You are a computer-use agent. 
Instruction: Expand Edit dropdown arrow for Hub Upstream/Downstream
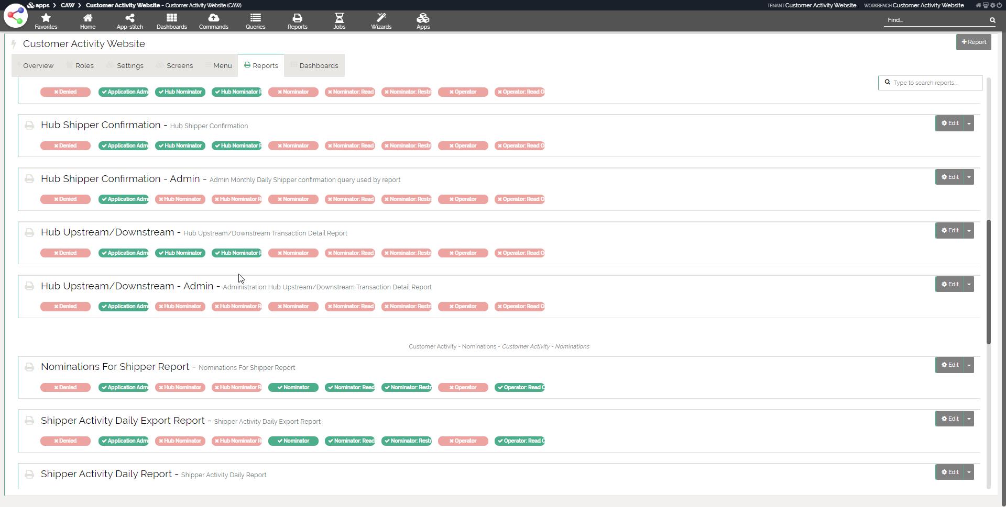point(969,231)
